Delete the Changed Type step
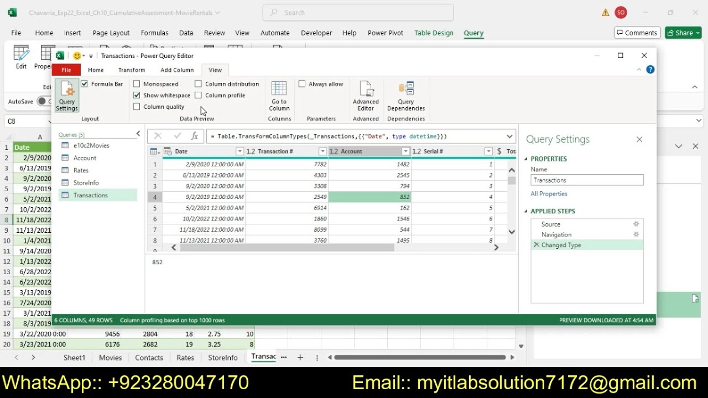 point(536,245)
